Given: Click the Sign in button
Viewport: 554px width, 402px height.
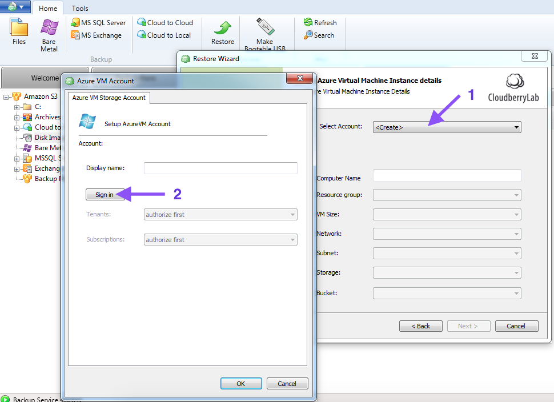Looking at the screenshot, I should 105,195.
